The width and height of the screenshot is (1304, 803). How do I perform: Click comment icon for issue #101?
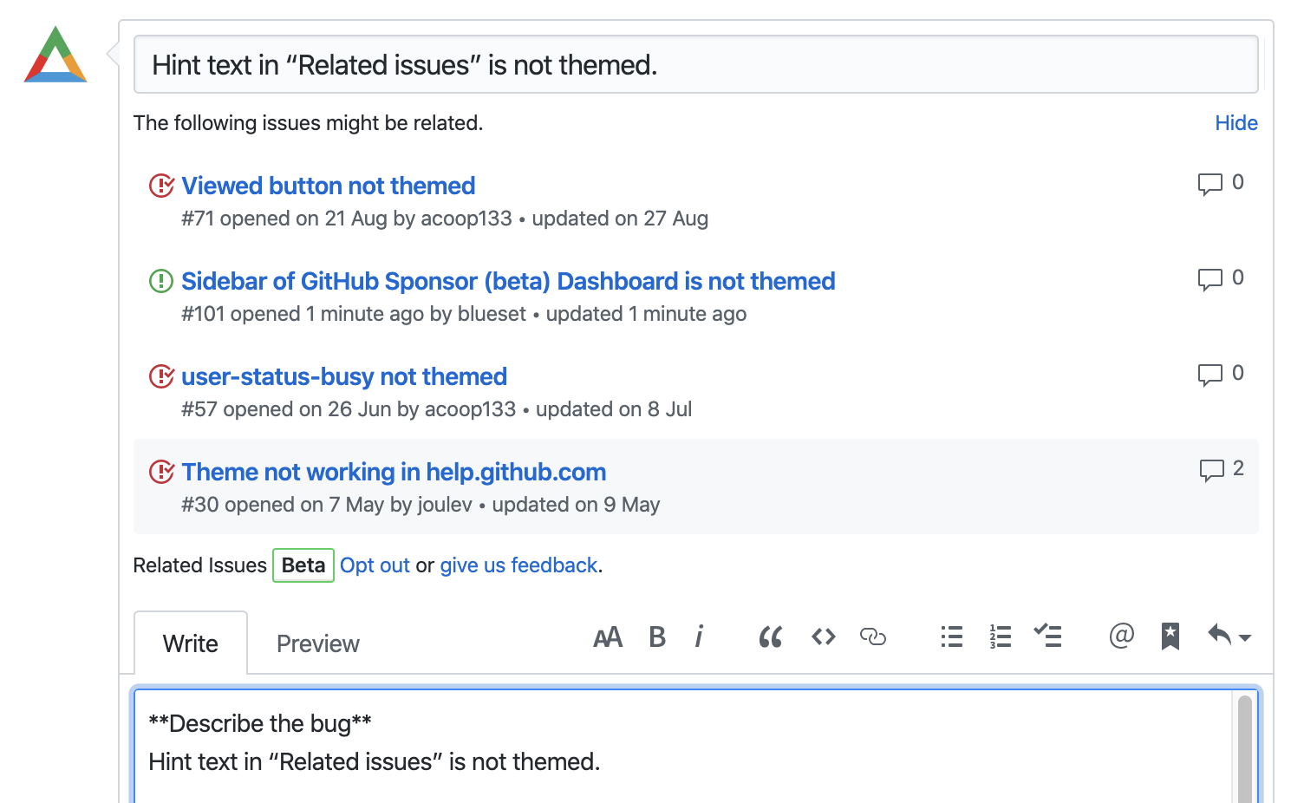click(x=1210, y=279)
